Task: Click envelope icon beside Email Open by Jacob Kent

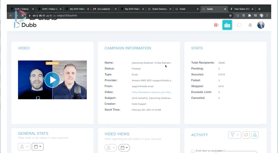Action: [x=193, y=151]
